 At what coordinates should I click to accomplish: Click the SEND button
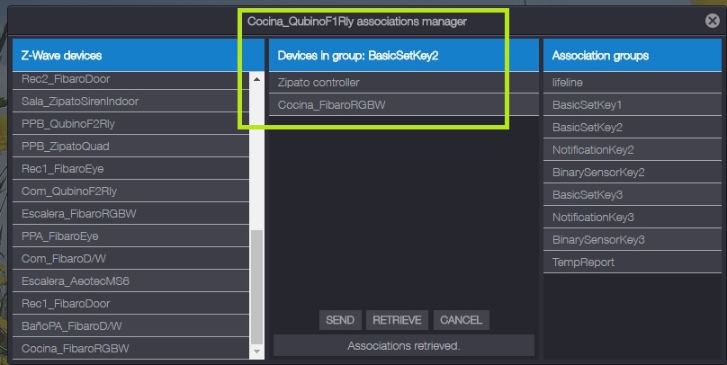(x=339, y=320)
